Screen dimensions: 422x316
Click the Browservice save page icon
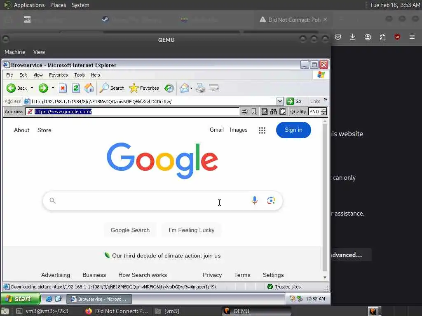pyautogui.click(x=265, y=112)
